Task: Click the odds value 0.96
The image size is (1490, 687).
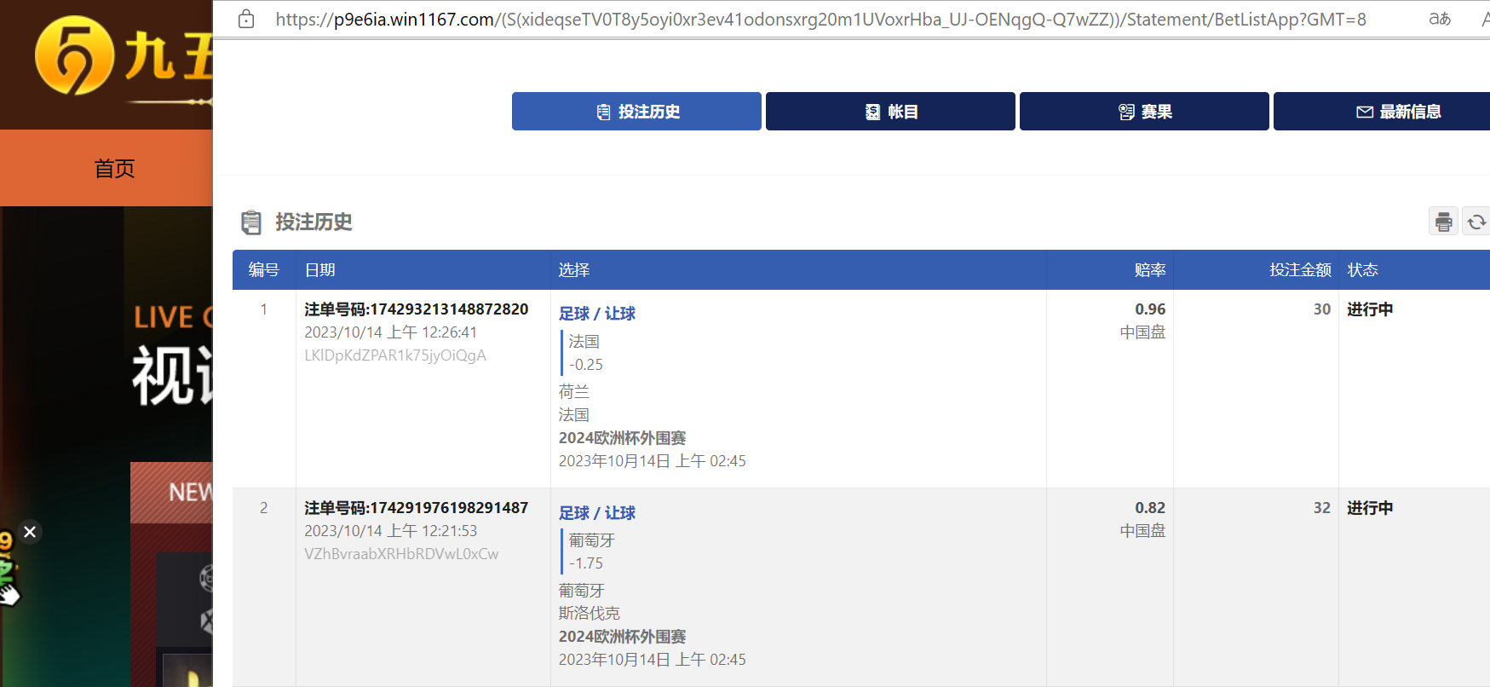Action: pyautogui.click(x=1150, y=309)
